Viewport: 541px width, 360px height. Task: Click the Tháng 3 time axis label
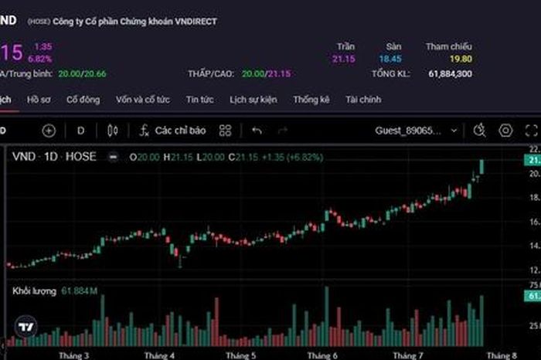74,355
